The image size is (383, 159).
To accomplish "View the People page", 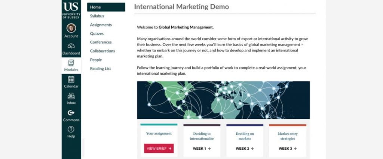I will pyautogui.click(x=96, y=60).
